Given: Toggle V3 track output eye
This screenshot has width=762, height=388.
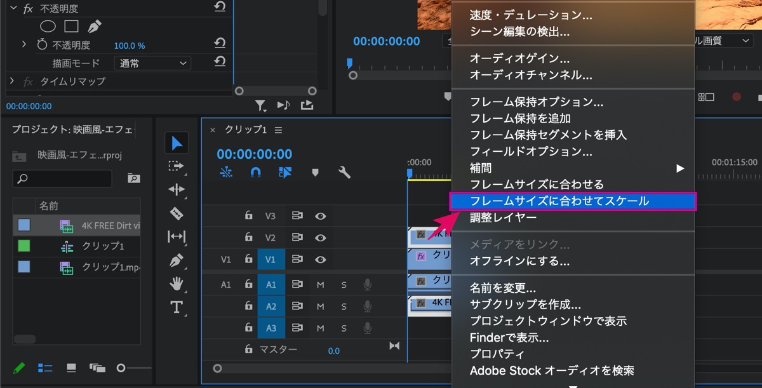Looking at the screenshot, I should (x=321, y=216).
